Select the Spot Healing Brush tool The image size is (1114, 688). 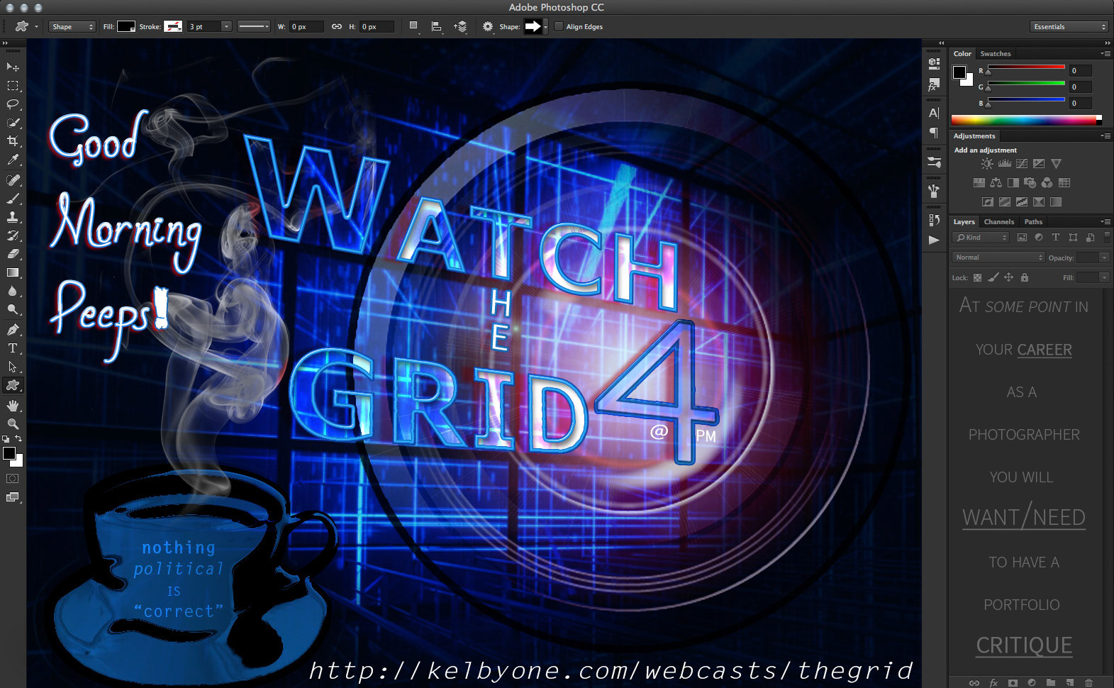coord(13,179)
